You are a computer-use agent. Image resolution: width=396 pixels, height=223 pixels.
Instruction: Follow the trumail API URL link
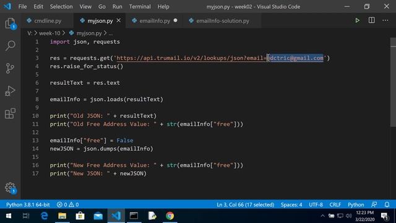[x=220, y=58]
